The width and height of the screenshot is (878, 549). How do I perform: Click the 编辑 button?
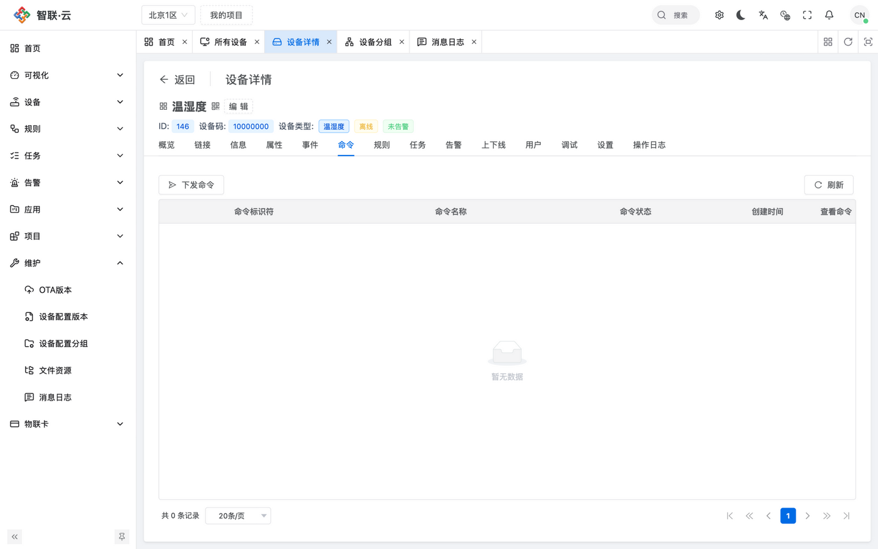click(x=238, y=106)
